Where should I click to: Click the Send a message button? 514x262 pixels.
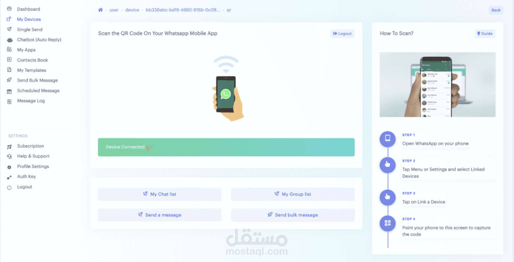[160, 215]
